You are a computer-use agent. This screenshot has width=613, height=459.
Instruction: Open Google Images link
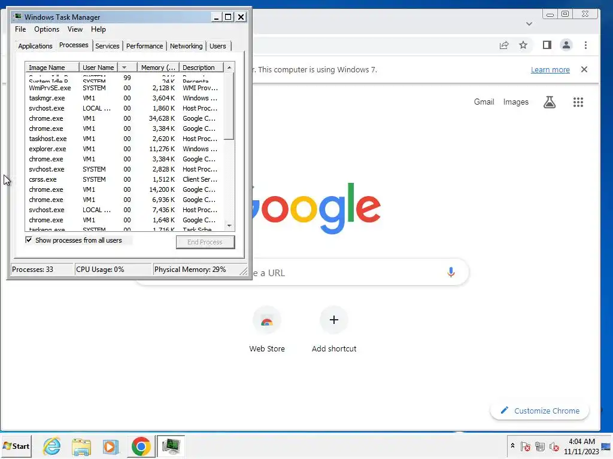point(515,102)
